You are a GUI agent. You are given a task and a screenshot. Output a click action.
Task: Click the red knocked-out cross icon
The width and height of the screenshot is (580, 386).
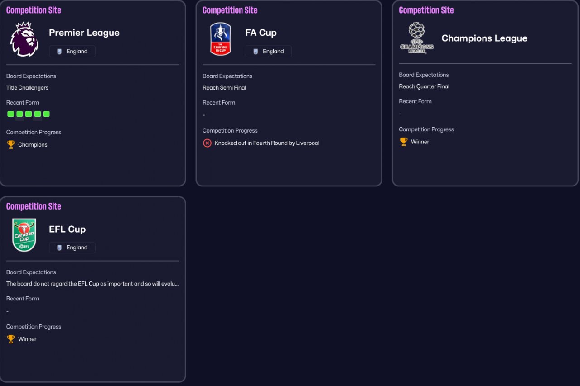coord(207,143)
